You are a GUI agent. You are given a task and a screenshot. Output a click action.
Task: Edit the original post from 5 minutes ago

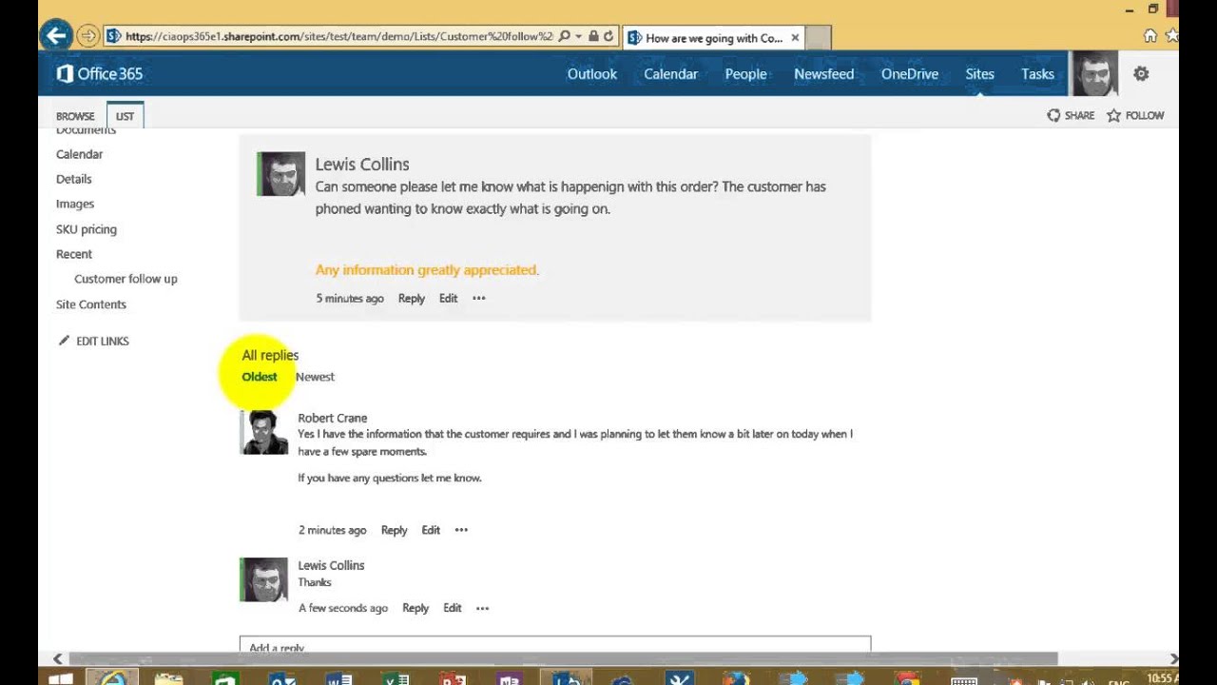tap(448, 298)
